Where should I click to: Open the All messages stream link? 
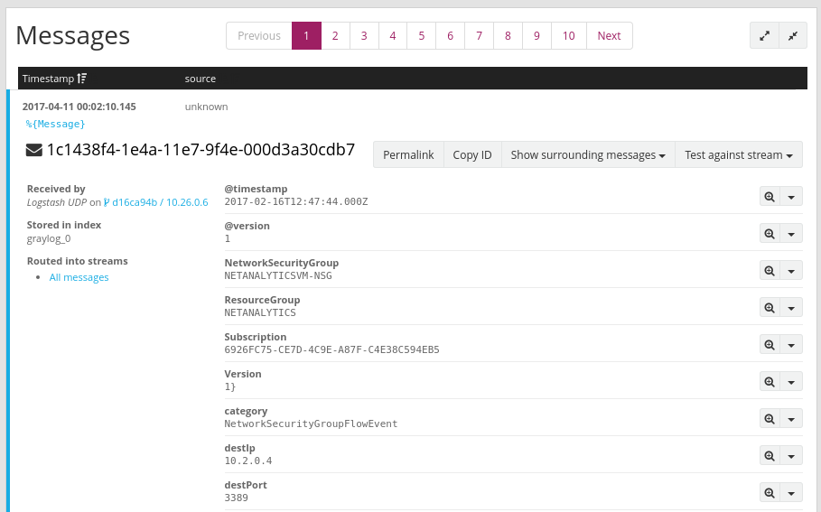(79, 277)
